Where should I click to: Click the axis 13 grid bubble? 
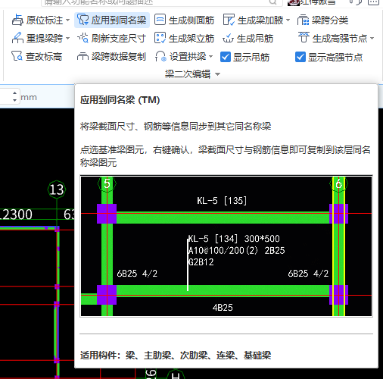click(x=57, y=189)
